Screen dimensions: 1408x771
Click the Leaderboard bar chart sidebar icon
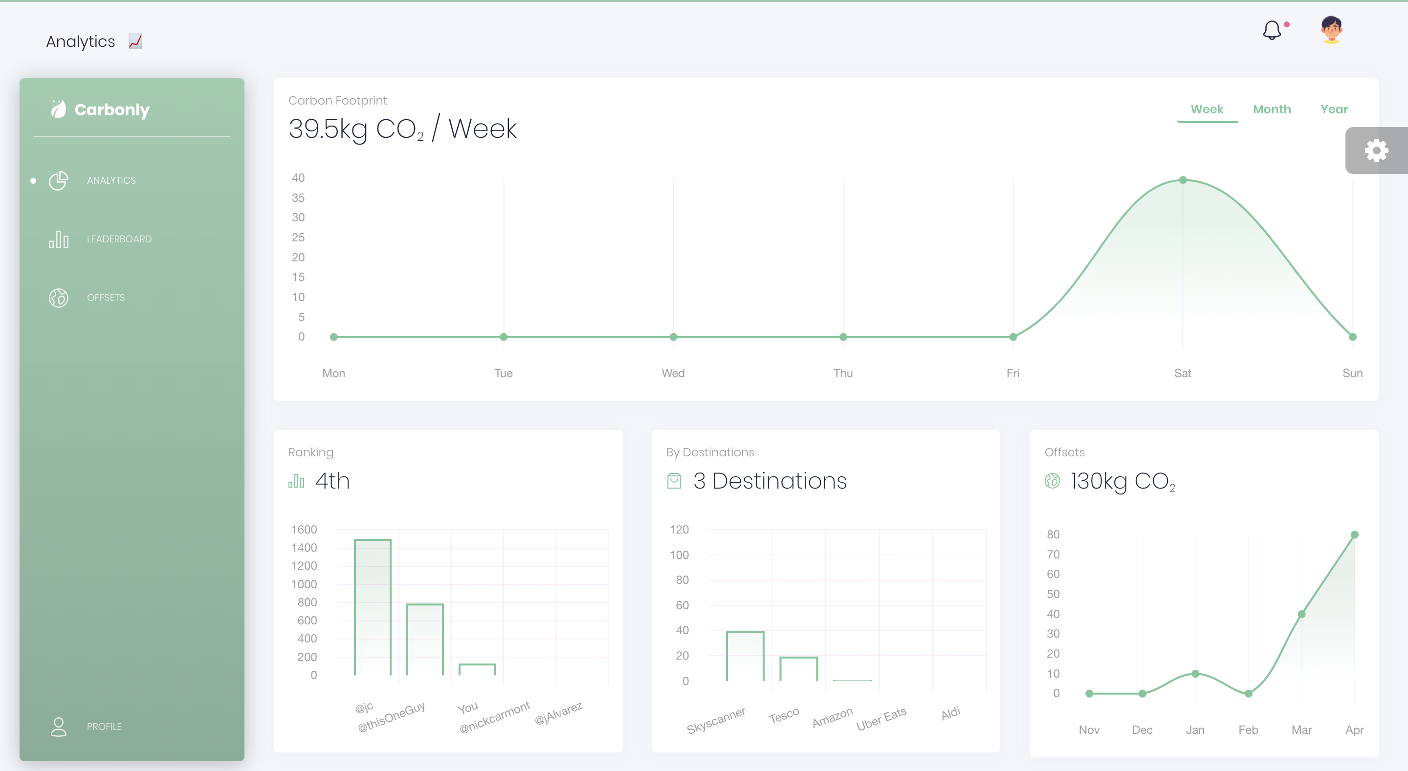[x=59, y=239]
